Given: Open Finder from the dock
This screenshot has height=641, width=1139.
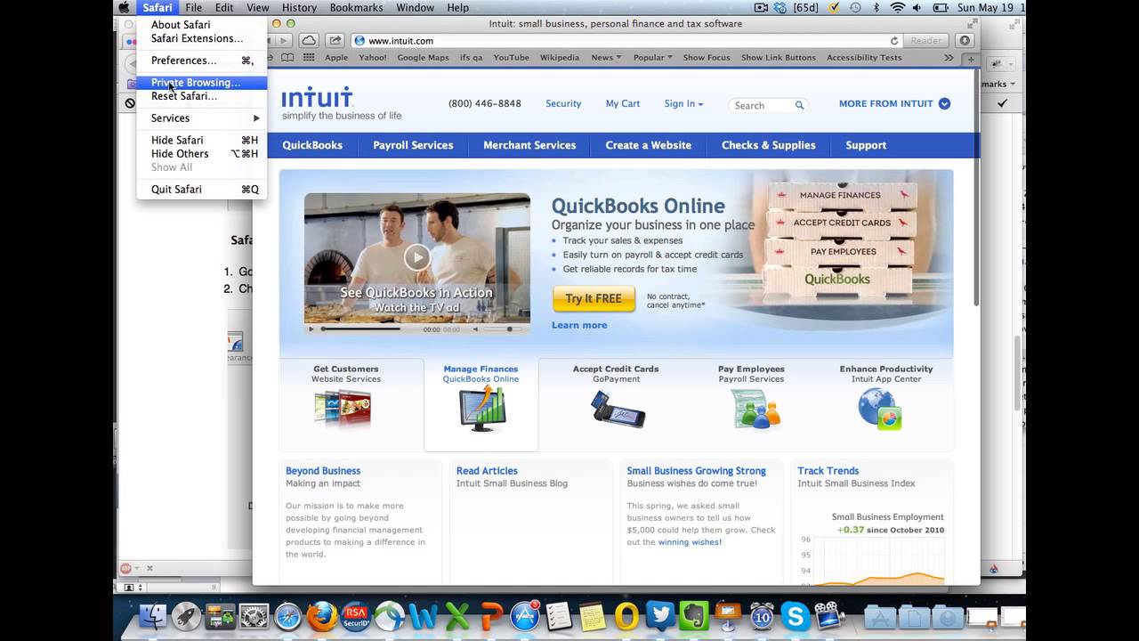Looking at the screenshot, I should point(153,615).
